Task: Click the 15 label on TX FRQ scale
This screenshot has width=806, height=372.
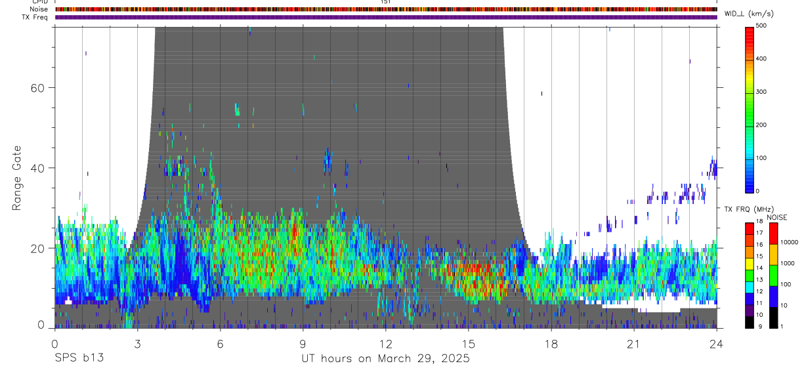Action: (759, 257)
